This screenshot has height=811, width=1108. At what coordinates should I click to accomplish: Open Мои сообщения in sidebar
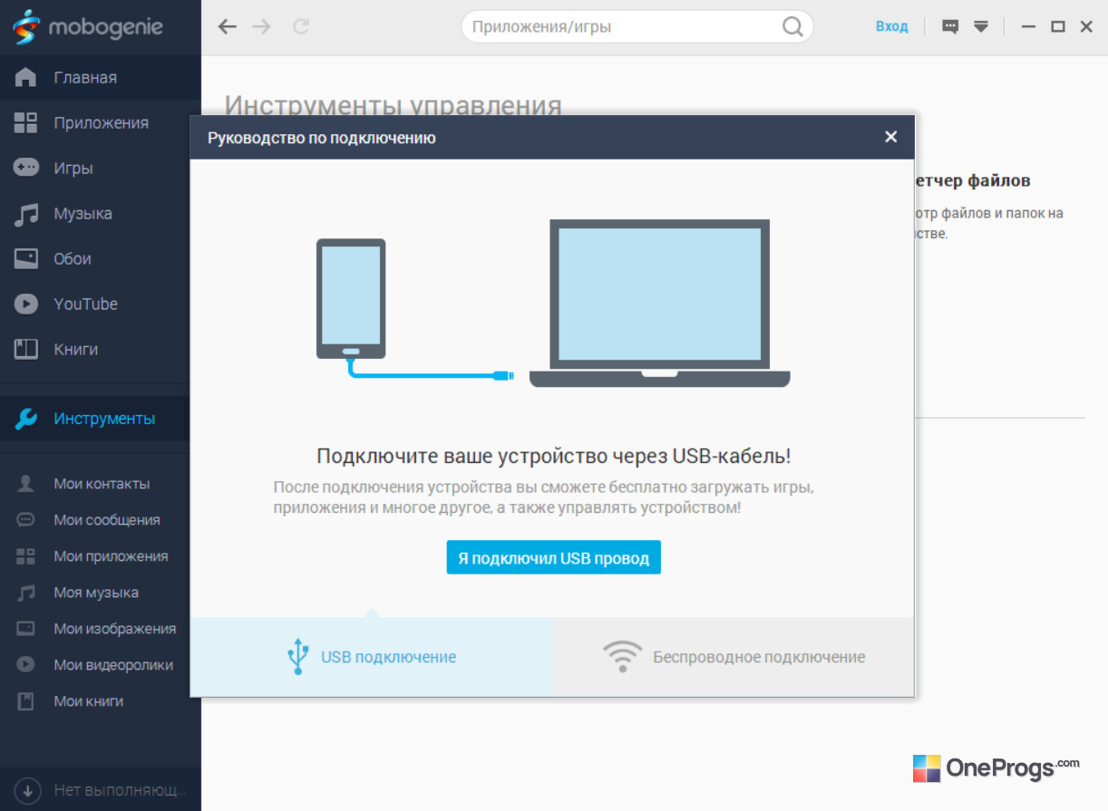point(100,520)
